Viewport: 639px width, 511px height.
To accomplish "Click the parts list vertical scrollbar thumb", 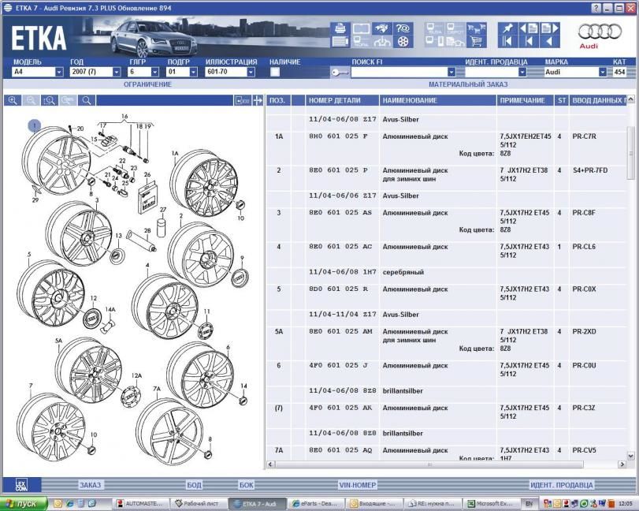I will pos(630,153).
